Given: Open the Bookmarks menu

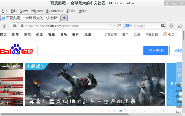Looking at the screenshot, I should pos(55,11).
